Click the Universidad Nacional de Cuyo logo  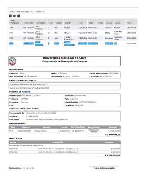(12, 61)
